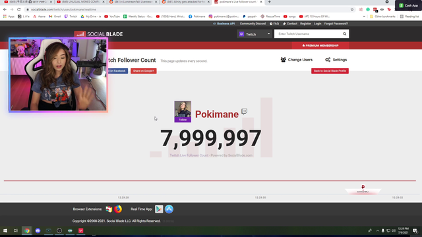Viewport: 422px width, 237px height.
Task: Open the FAQ link
Action: tap(274, 24)
